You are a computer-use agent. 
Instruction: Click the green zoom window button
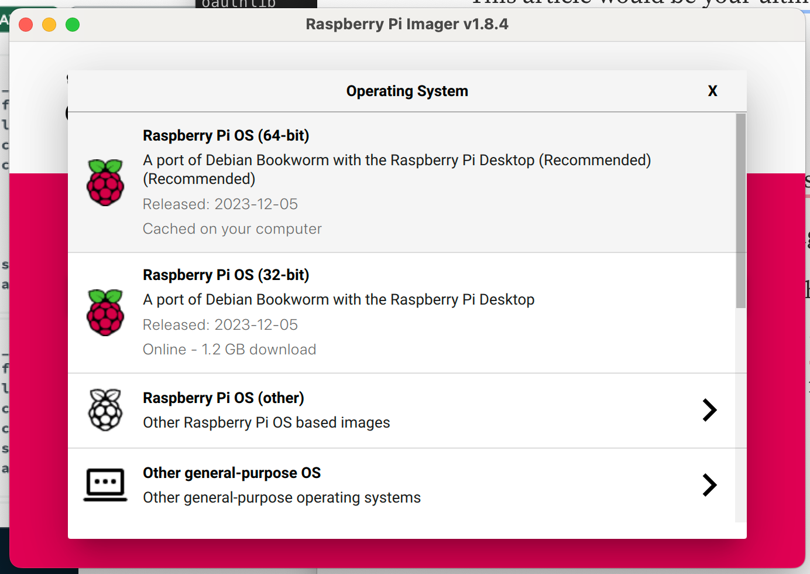click(73, 25)
